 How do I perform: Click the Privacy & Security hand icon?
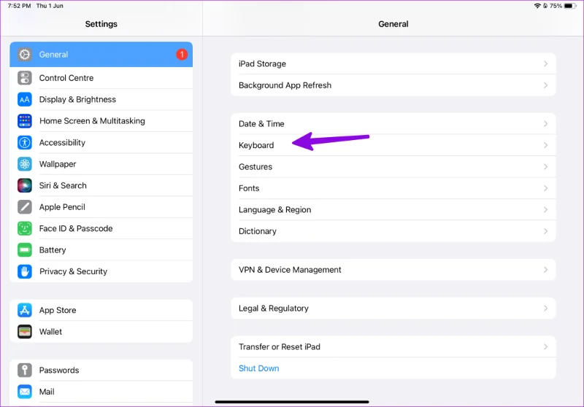point(25,271)
